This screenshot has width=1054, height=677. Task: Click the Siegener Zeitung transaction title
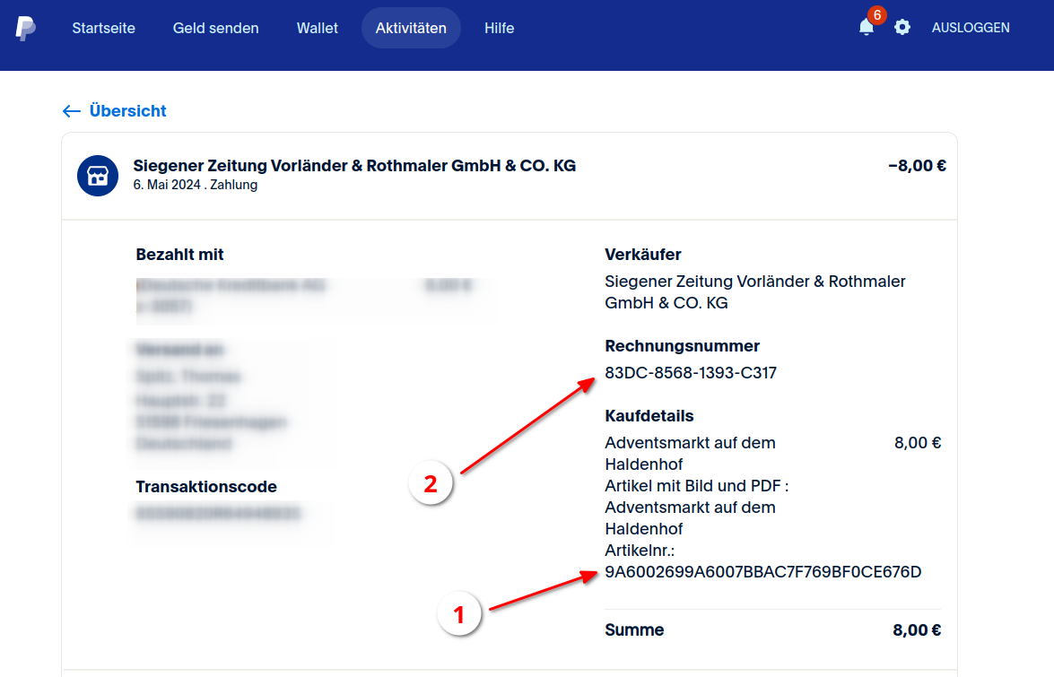(354, 166)
